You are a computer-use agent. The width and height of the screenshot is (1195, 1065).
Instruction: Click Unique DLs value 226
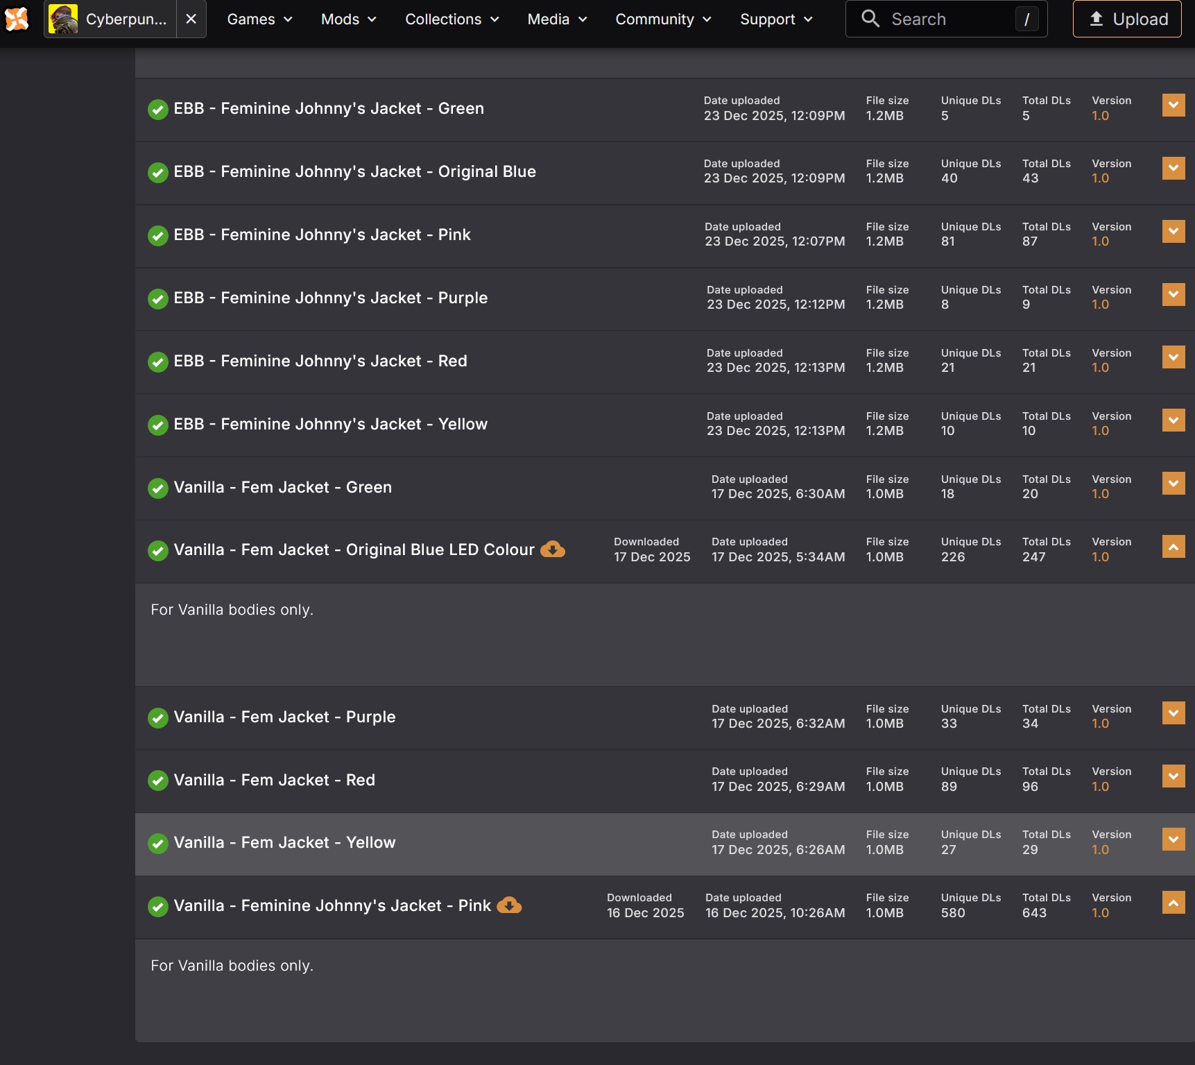coord(953,557)
